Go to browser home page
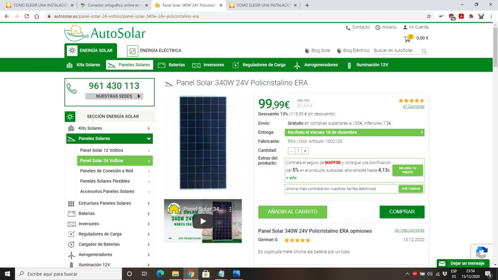The image size is (498, 280). click(37, 16)
